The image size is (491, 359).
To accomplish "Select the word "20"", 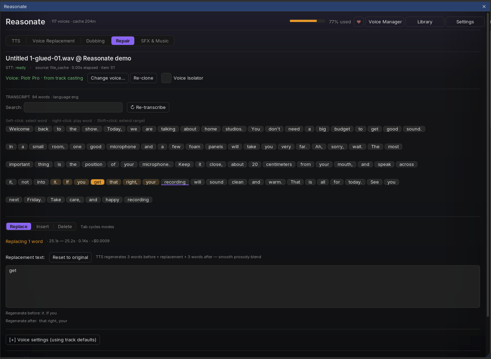I will pos(255,164).
